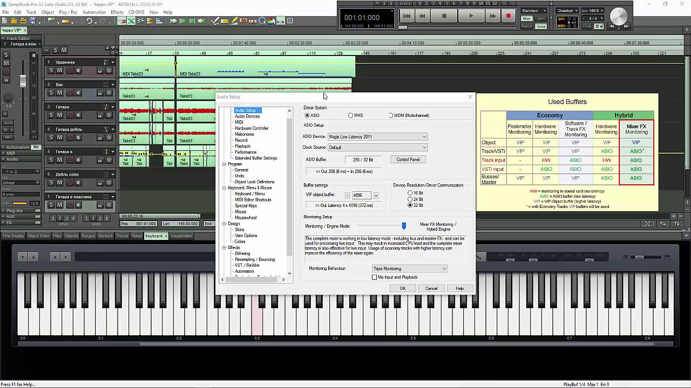Switch to the Markers tab
Image resolution: width=691 pixels, height=388 pixels.
tap(105, 236)
